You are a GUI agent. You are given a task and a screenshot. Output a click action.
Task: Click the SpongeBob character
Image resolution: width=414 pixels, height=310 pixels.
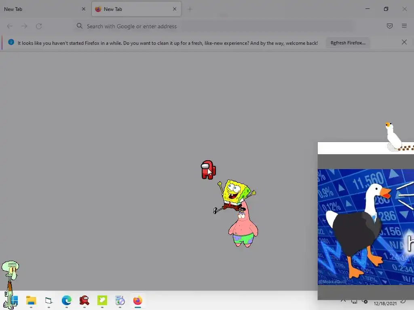234,196
